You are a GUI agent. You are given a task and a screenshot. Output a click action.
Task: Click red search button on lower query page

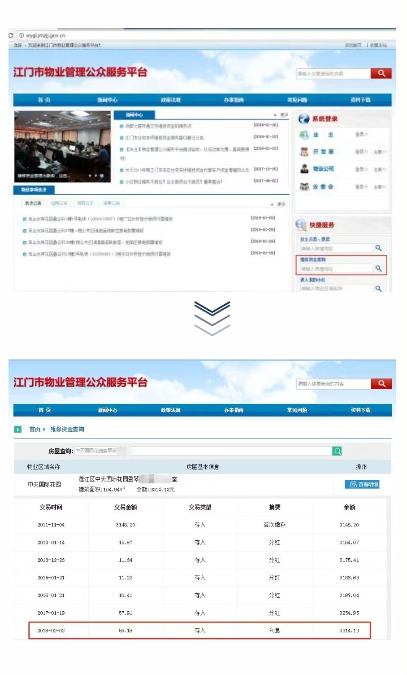pyautogui.click(x=381, y=384)
